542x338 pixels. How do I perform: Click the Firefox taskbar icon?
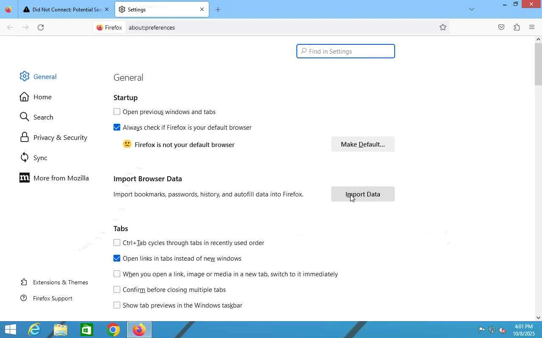(x=139, y=330)
